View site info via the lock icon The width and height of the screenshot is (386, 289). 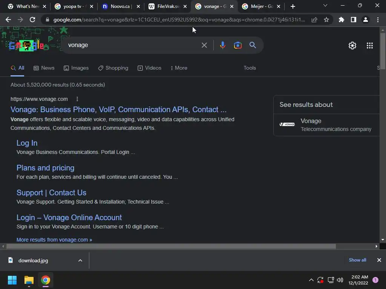47,20
